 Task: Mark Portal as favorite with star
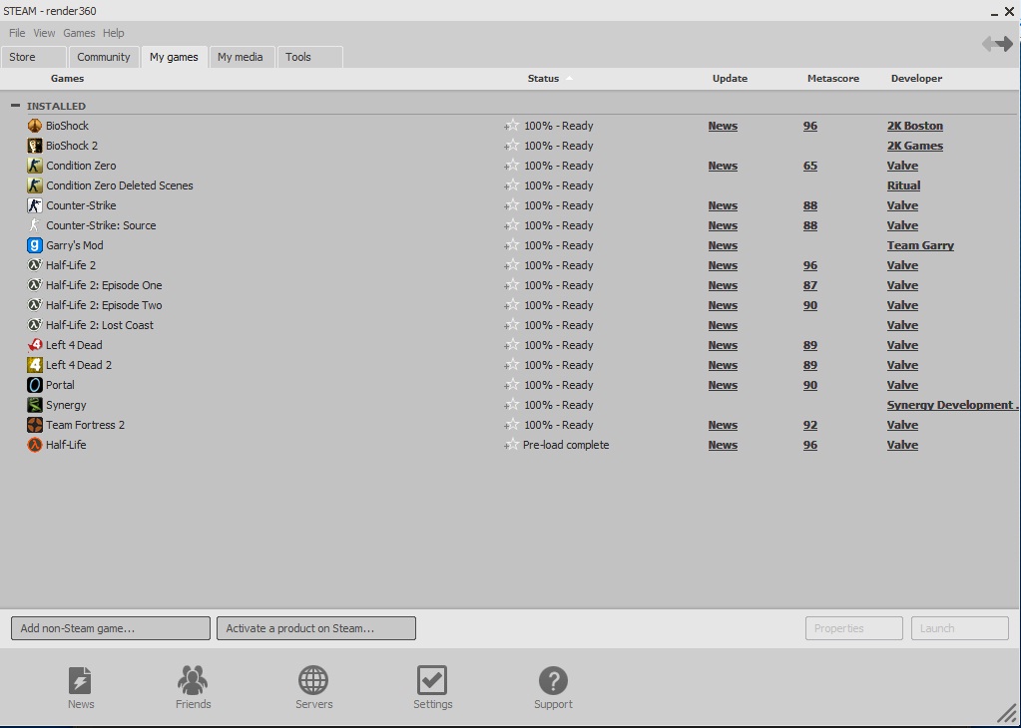(x=512, y=385)
